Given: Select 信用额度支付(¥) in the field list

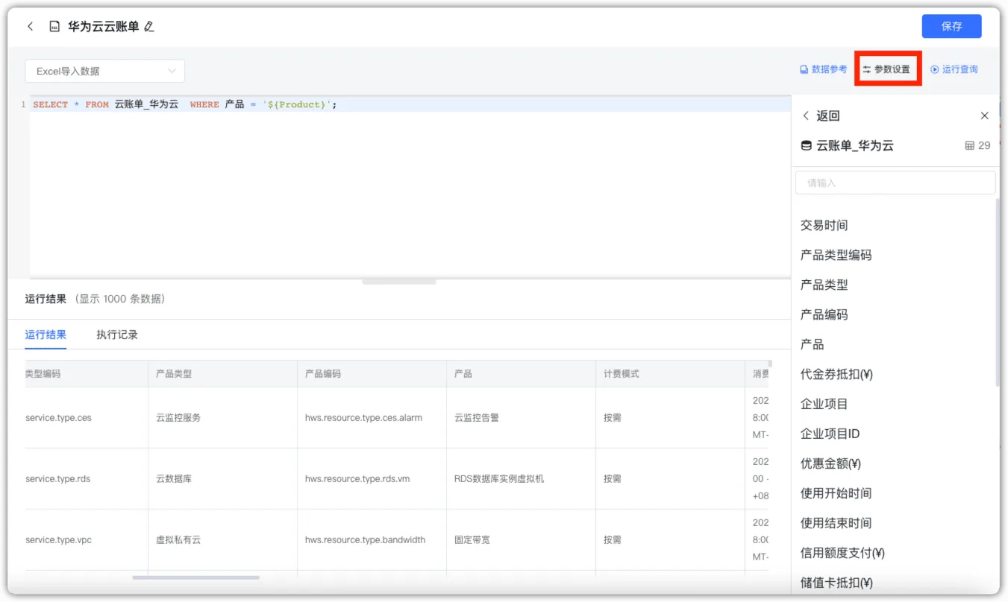Looking at the screenshot, I should 842,553.
